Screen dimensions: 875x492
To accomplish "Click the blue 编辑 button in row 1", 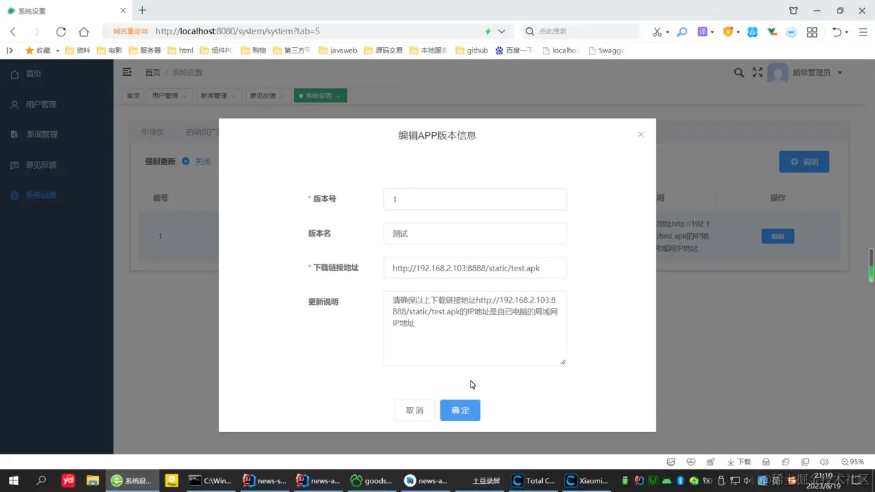I will 778,236.
